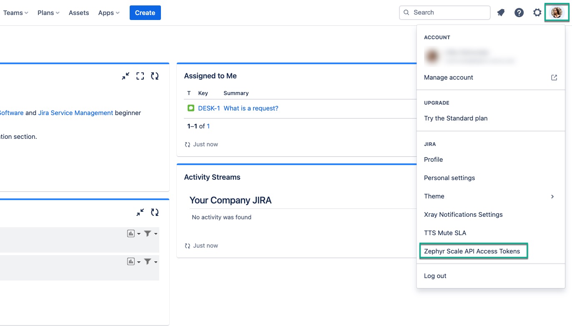Maximize the top-left gadget to fullscreen
The height and width of the screenshot is (326, 572).
point(140,76)
